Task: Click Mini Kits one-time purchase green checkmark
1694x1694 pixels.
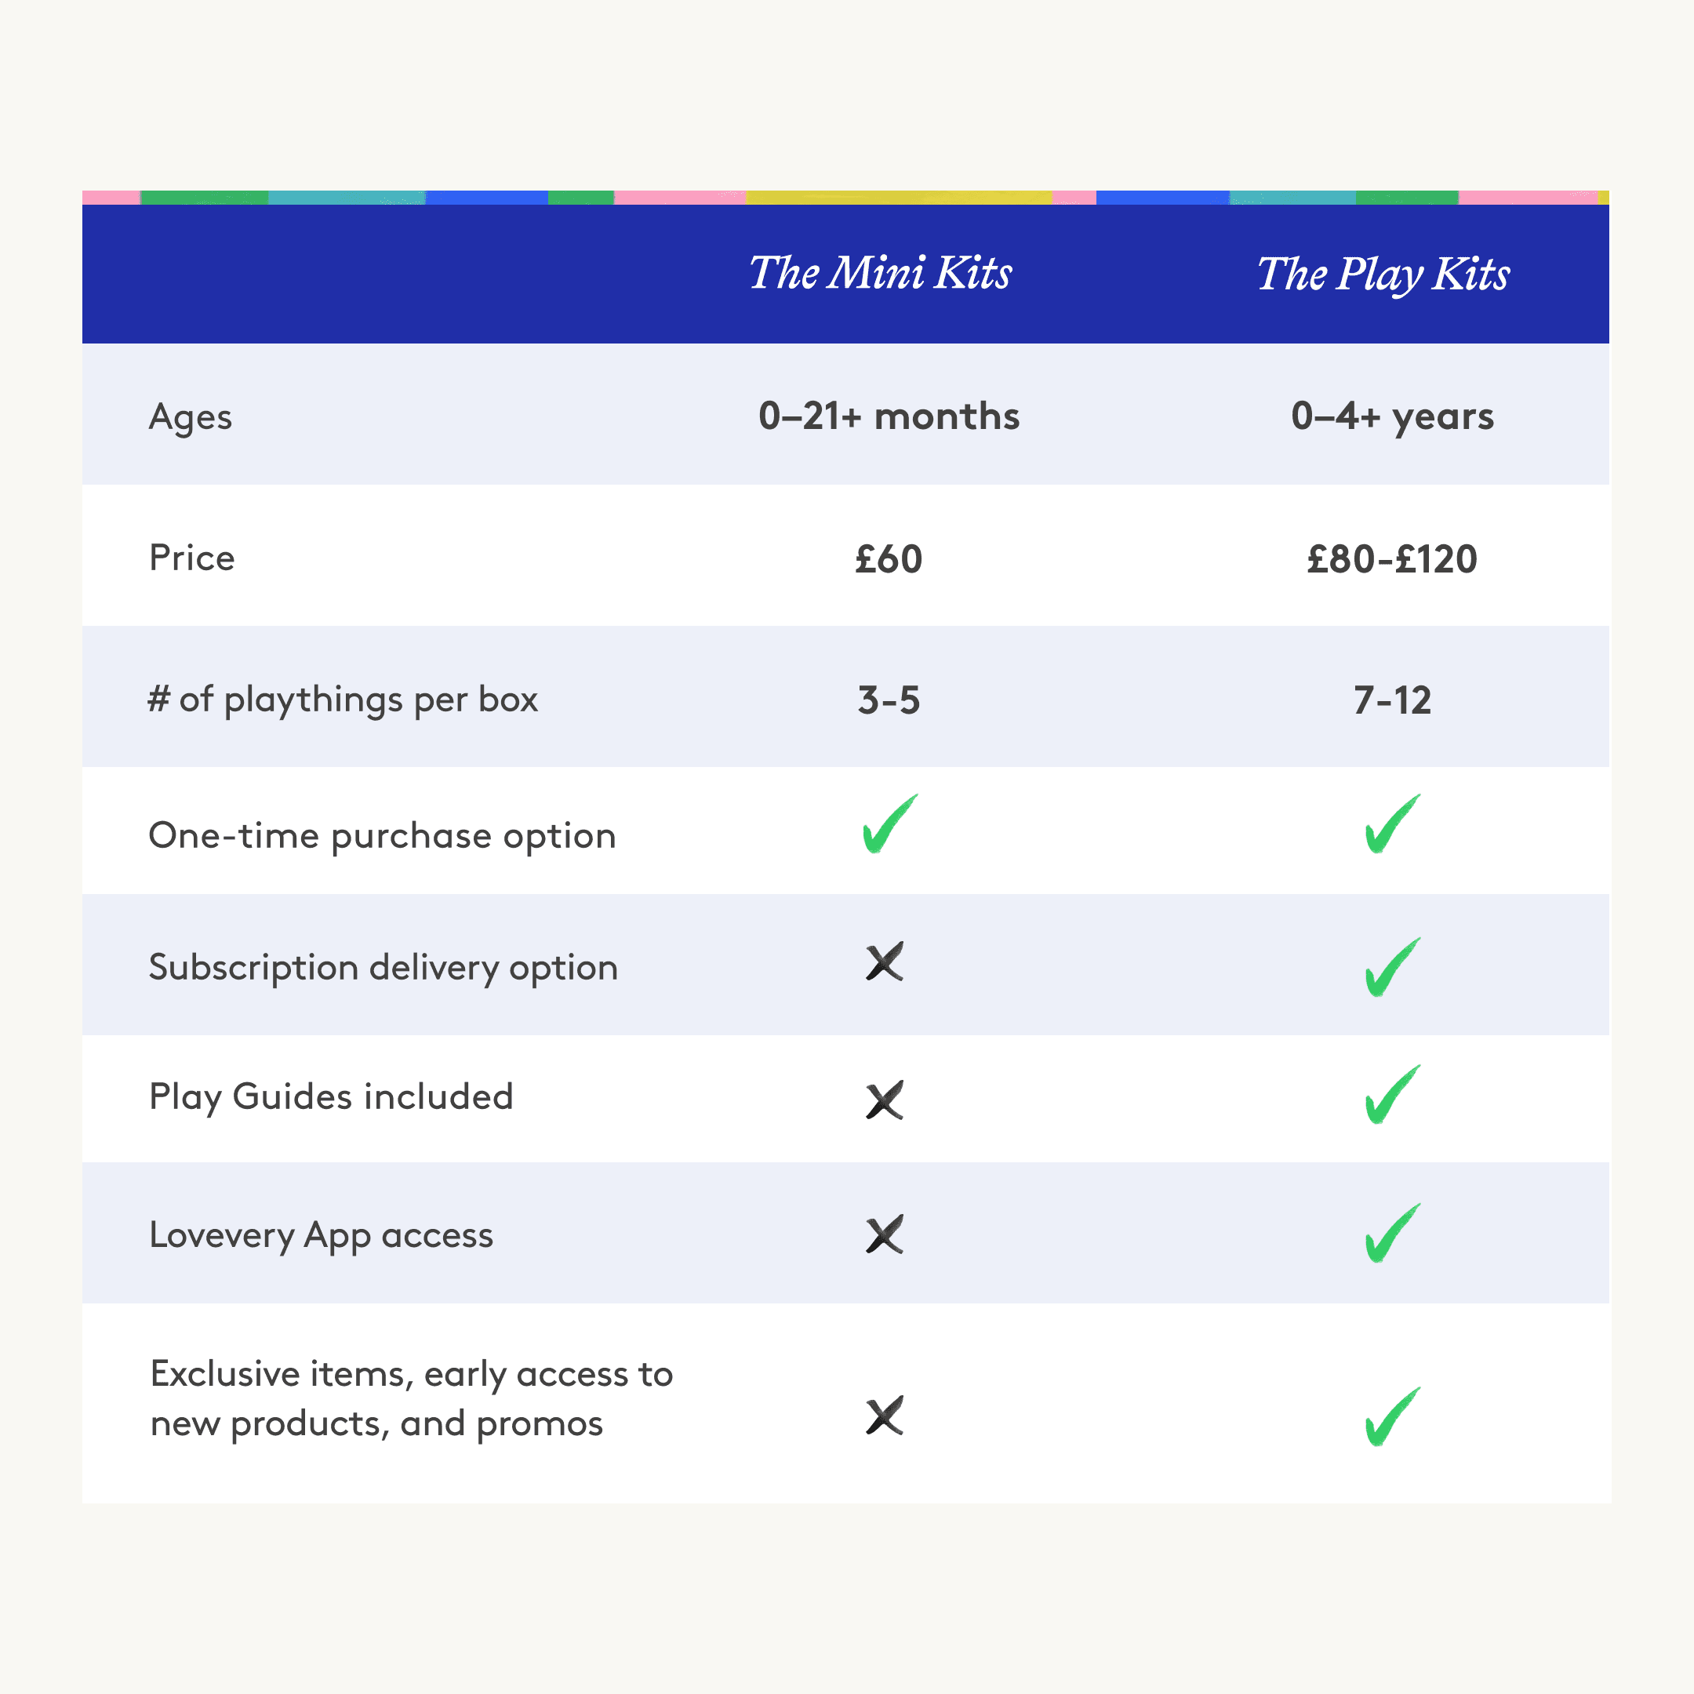Action: 889,825
